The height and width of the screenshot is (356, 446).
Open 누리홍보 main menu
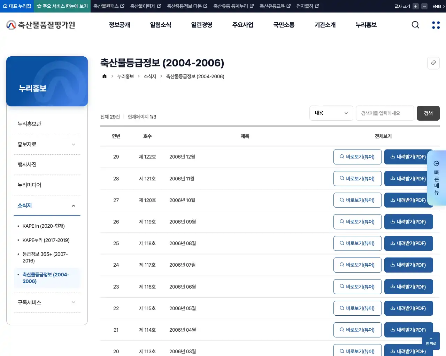coord(366,25)
